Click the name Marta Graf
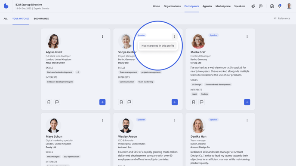This screenshot has height=166, width=296. pos(198,52)
